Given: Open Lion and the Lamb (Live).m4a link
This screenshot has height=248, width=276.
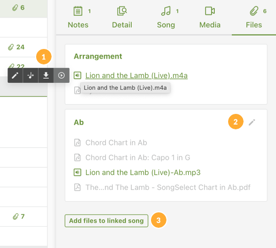Looking at the screenshot, I should tap(136, 76).
